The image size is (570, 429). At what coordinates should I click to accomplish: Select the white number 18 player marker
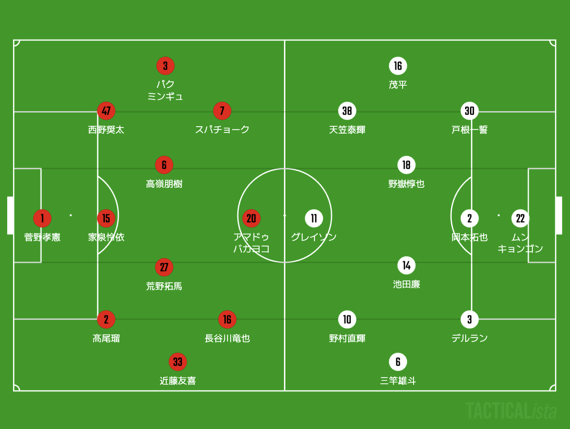coord(406,165)
